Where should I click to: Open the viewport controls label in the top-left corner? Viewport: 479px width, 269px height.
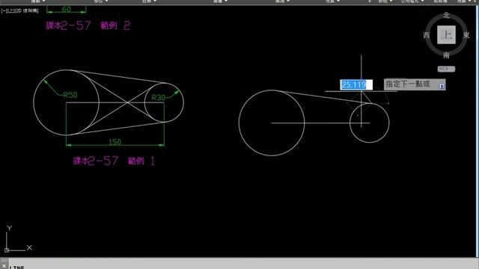pos(20,11)
